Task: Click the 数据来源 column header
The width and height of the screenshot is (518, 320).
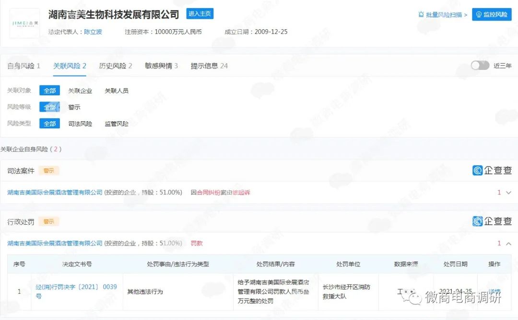Action: [x=406, y=264]
